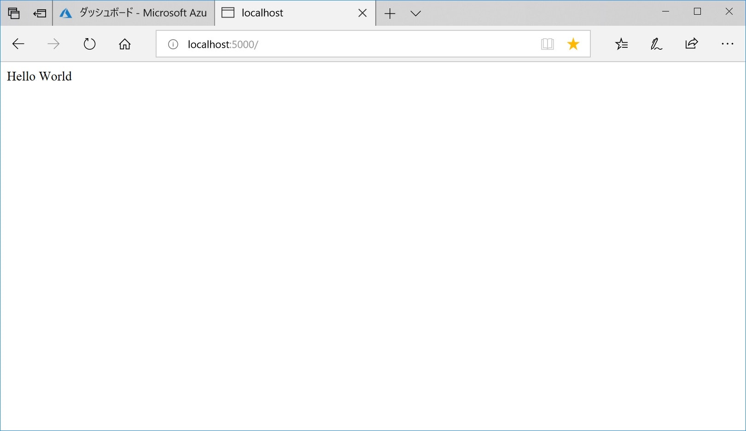Enter reading view for localhost page

tap(547, 44)
